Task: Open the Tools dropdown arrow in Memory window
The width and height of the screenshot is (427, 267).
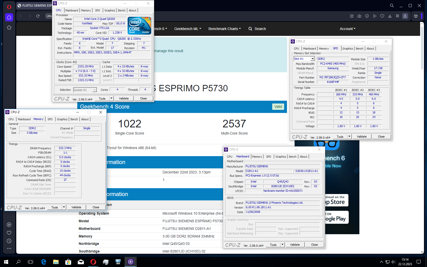Action: click(64, 207)
